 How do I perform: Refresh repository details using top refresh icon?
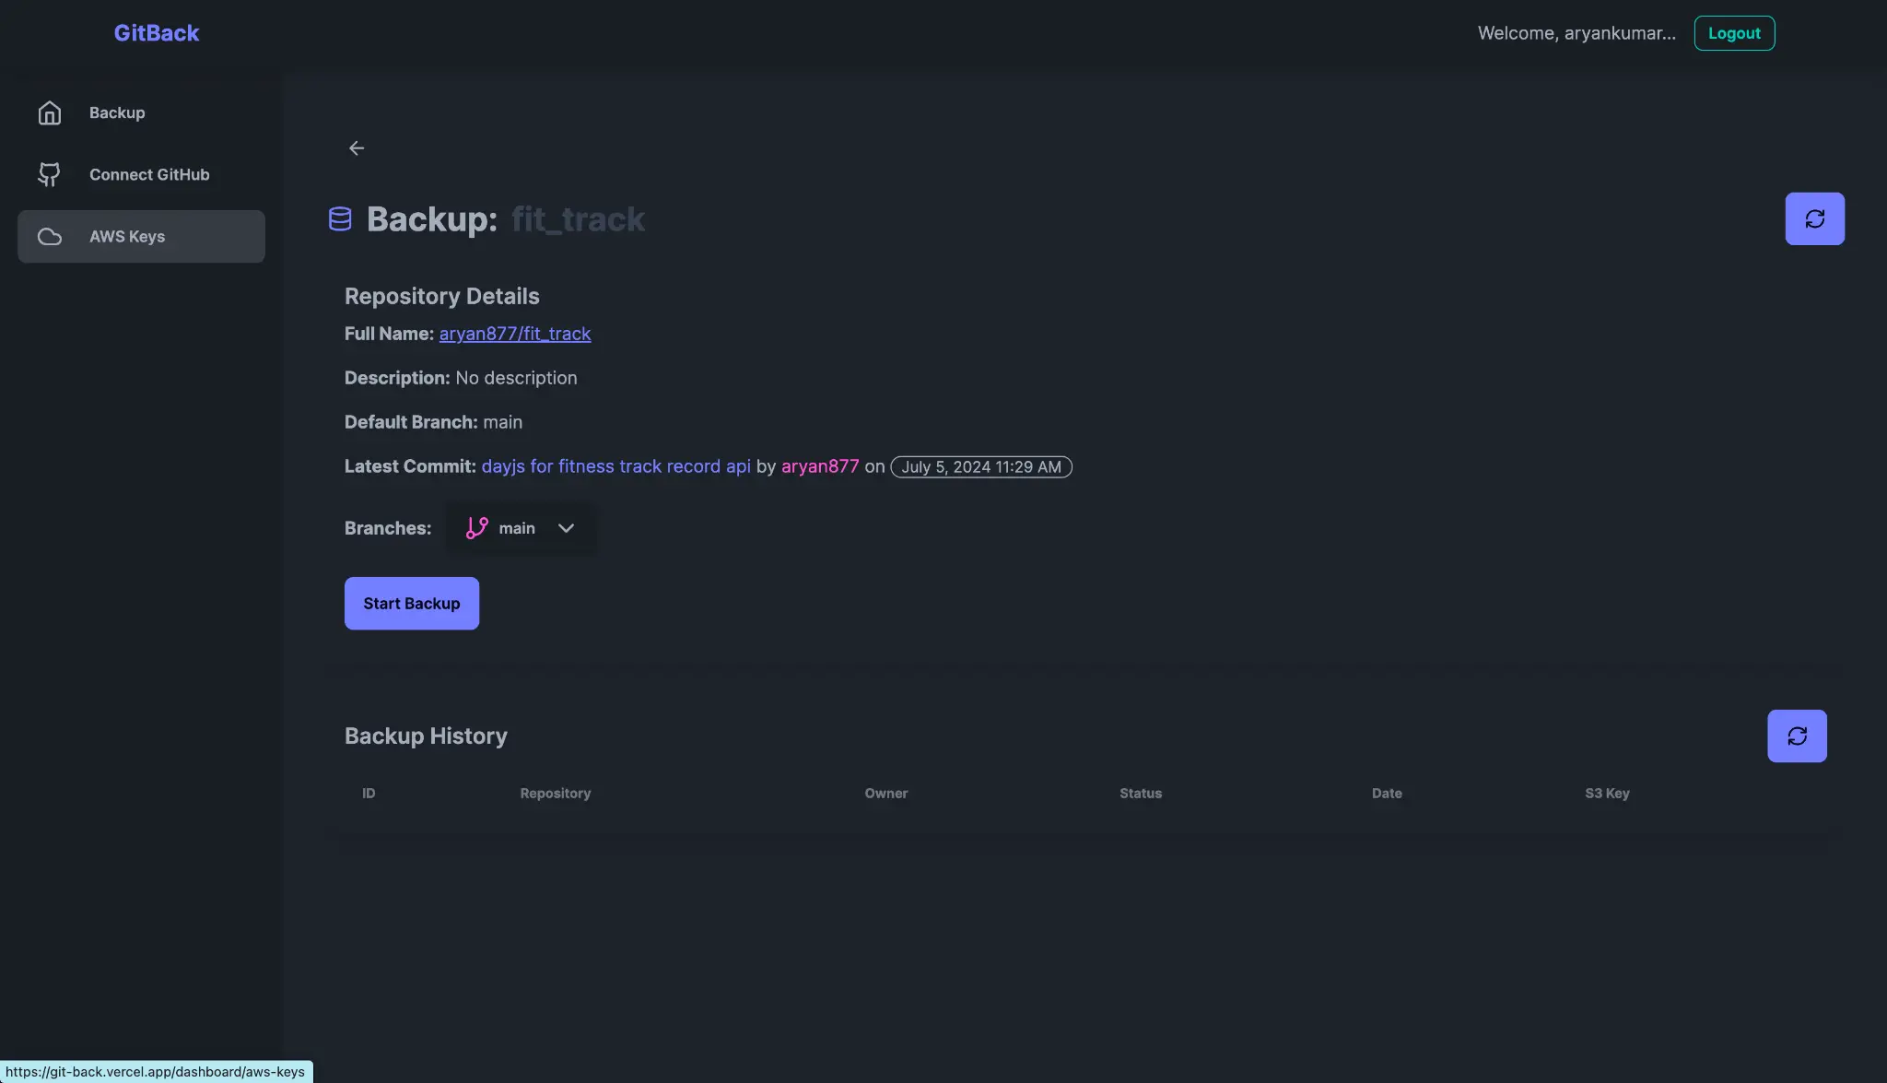point(1814,218)
